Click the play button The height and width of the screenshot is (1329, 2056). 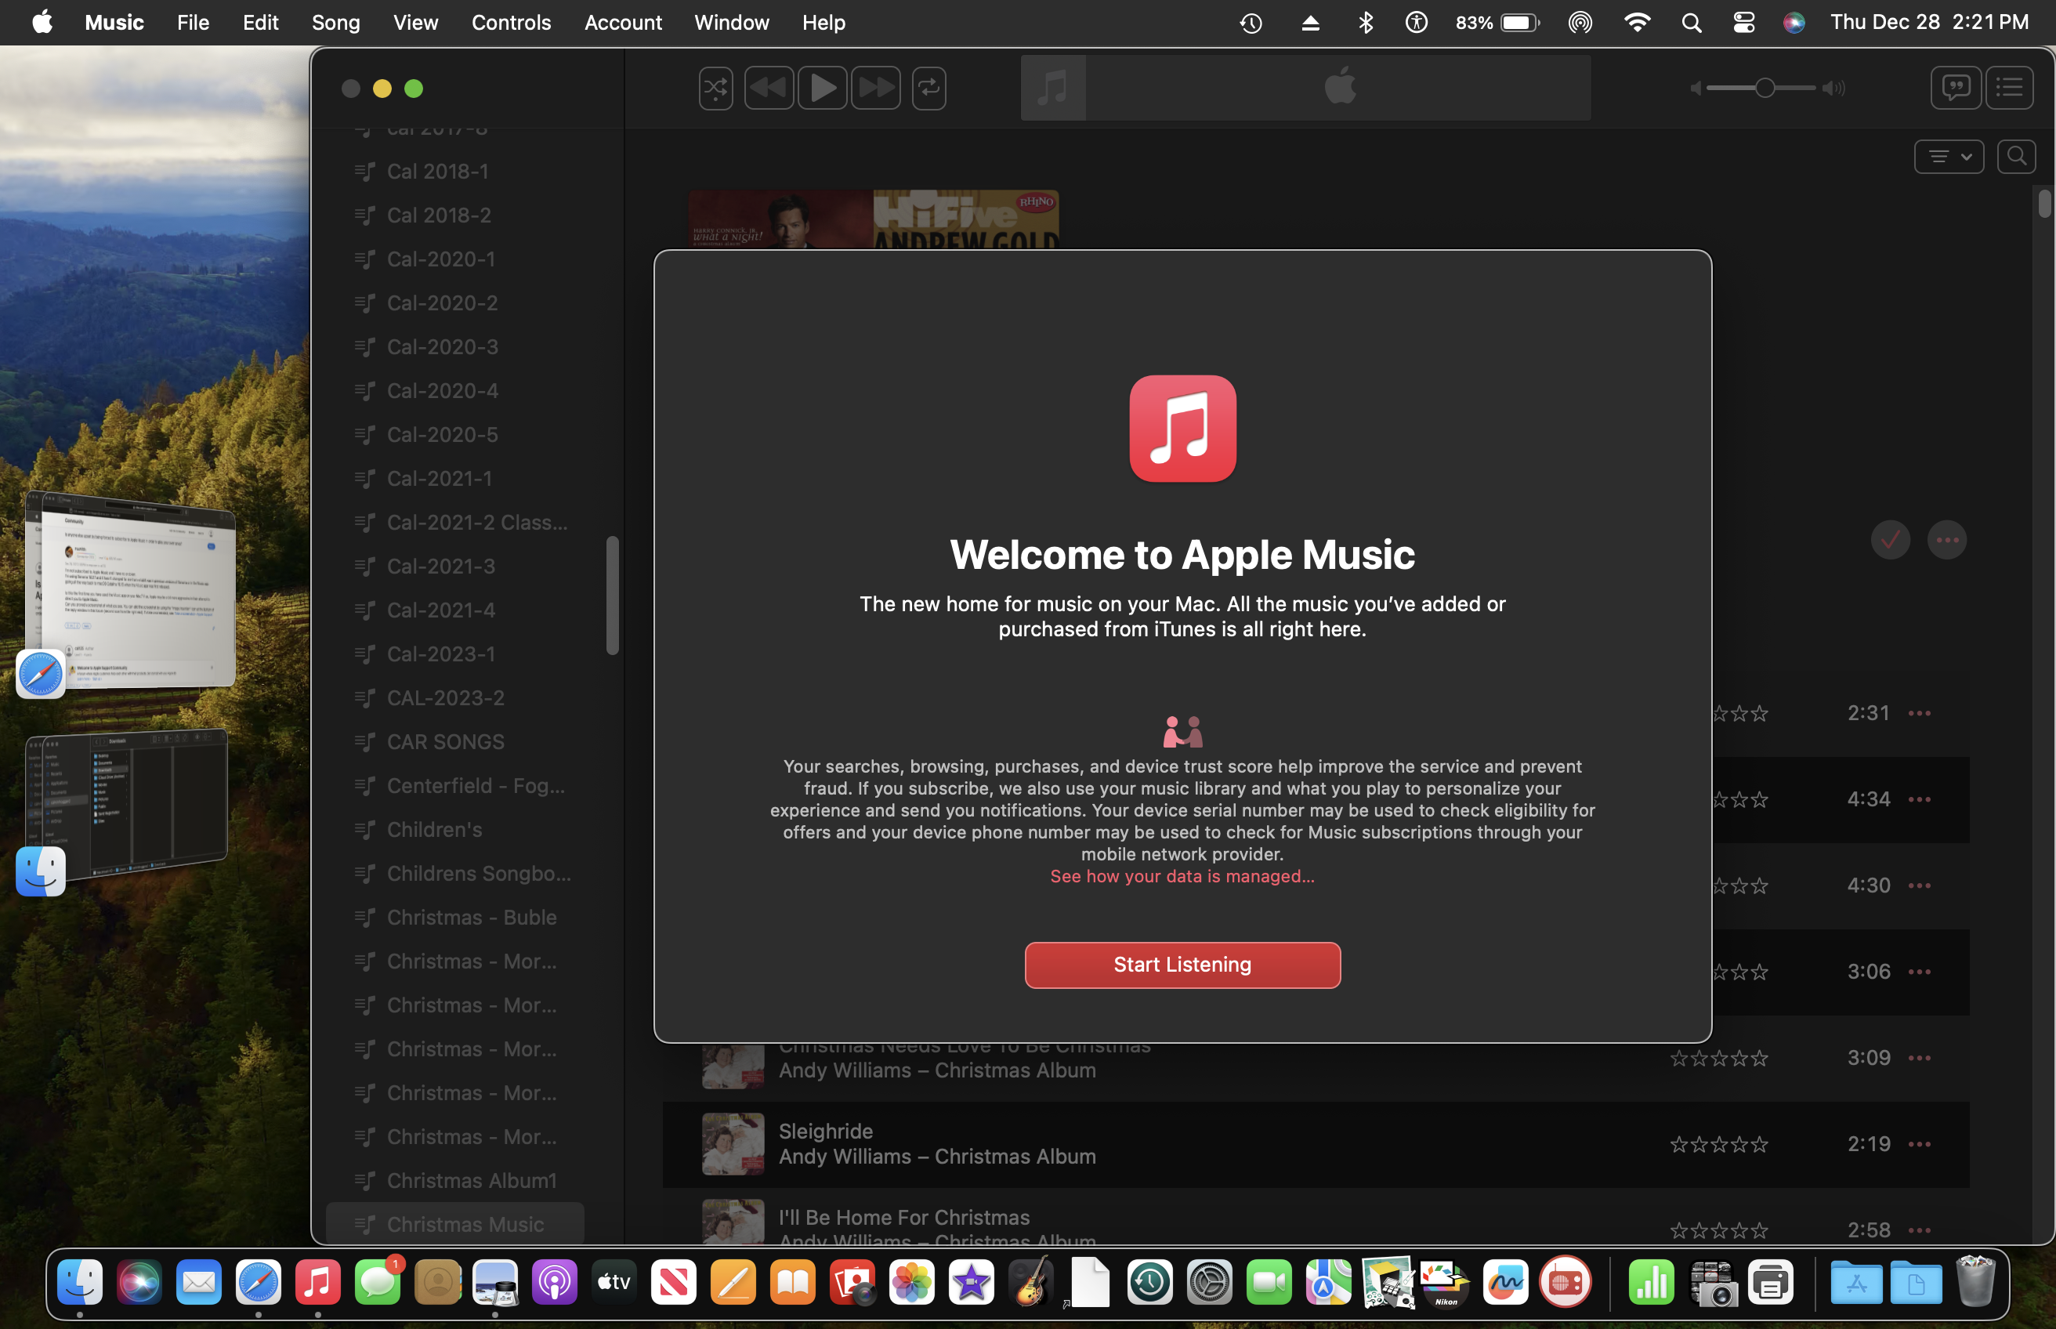point(822,88)
